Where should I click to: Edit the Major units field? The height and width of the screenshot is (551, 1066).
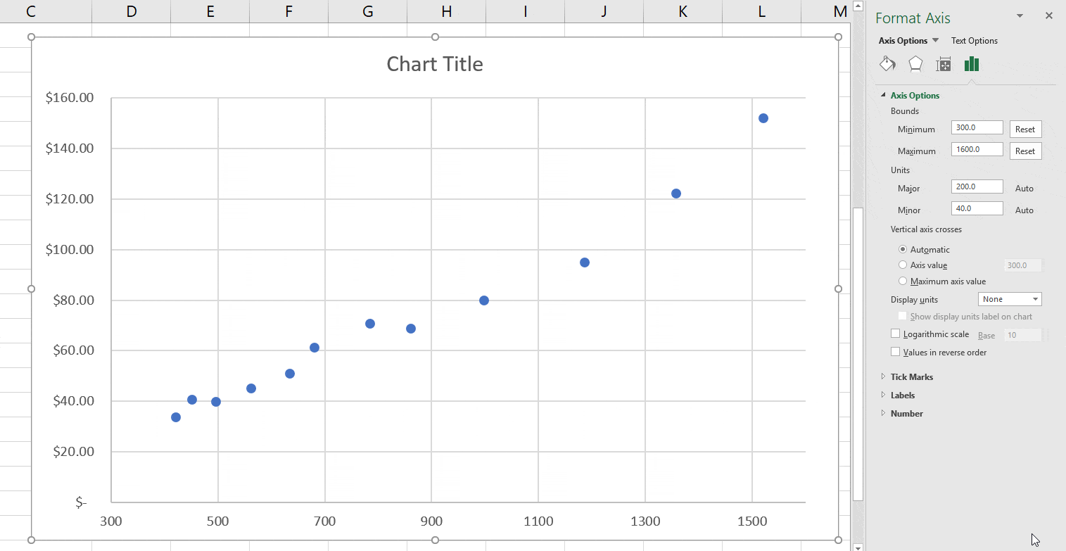tap(977, 186)
